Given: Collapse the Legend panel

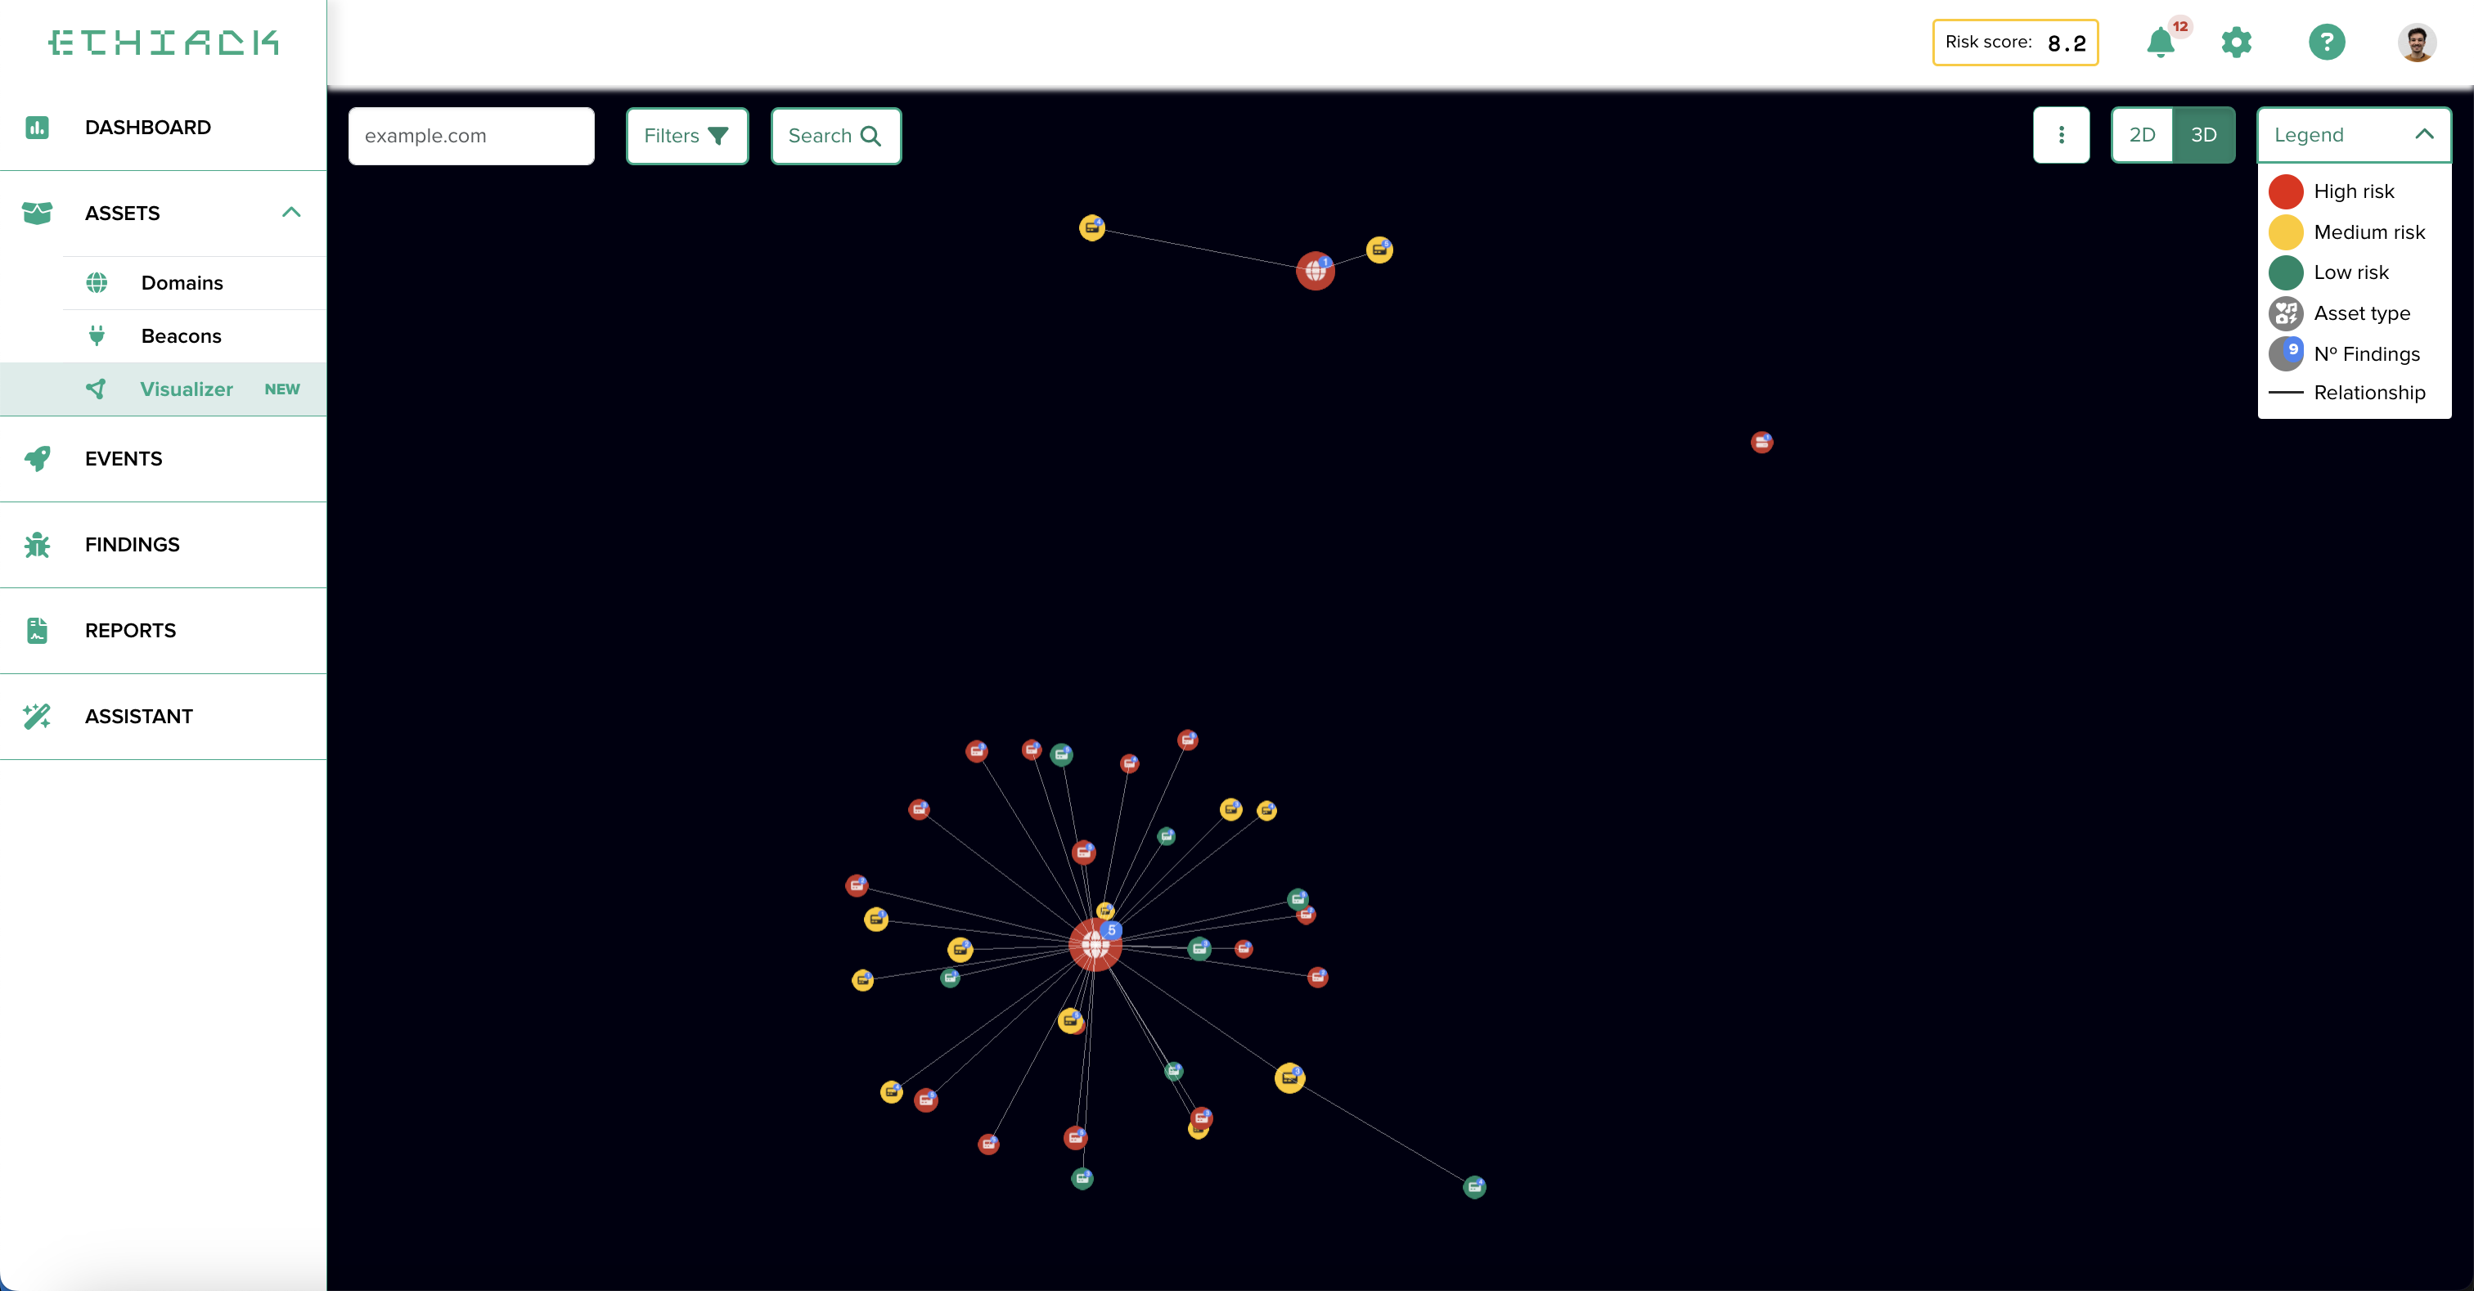Looking at the screenshot, I should (x=2354, y=134).
